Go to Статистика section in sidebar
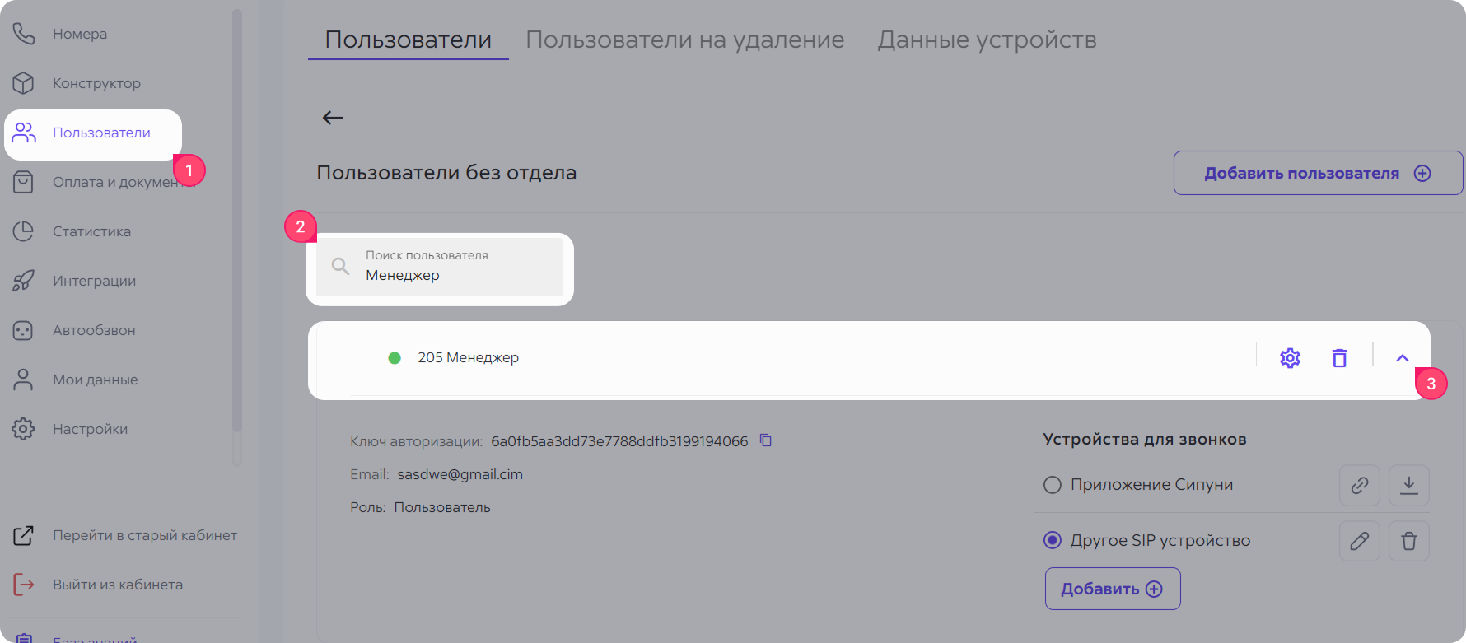1466x643 pixels. [91, 231]
